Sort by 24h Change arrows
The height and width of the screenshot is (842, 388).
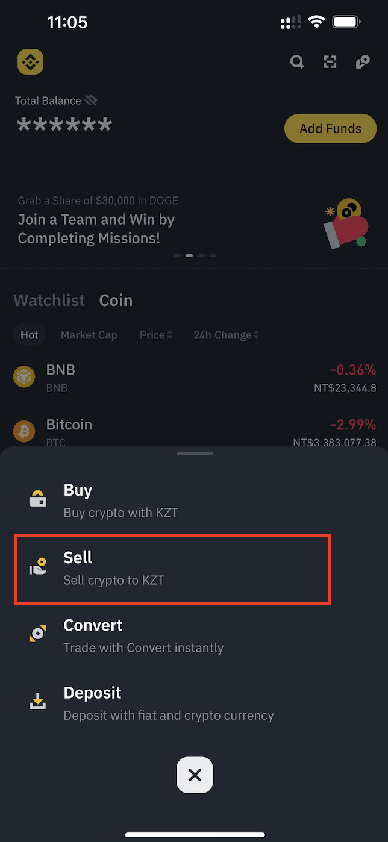click(x=257, y=335)
